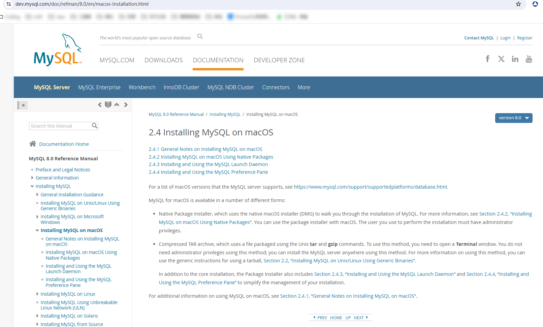543x327 pixels.
Task: Open section 2.4.2 Native Packages link
Action: tap(211, 157)
